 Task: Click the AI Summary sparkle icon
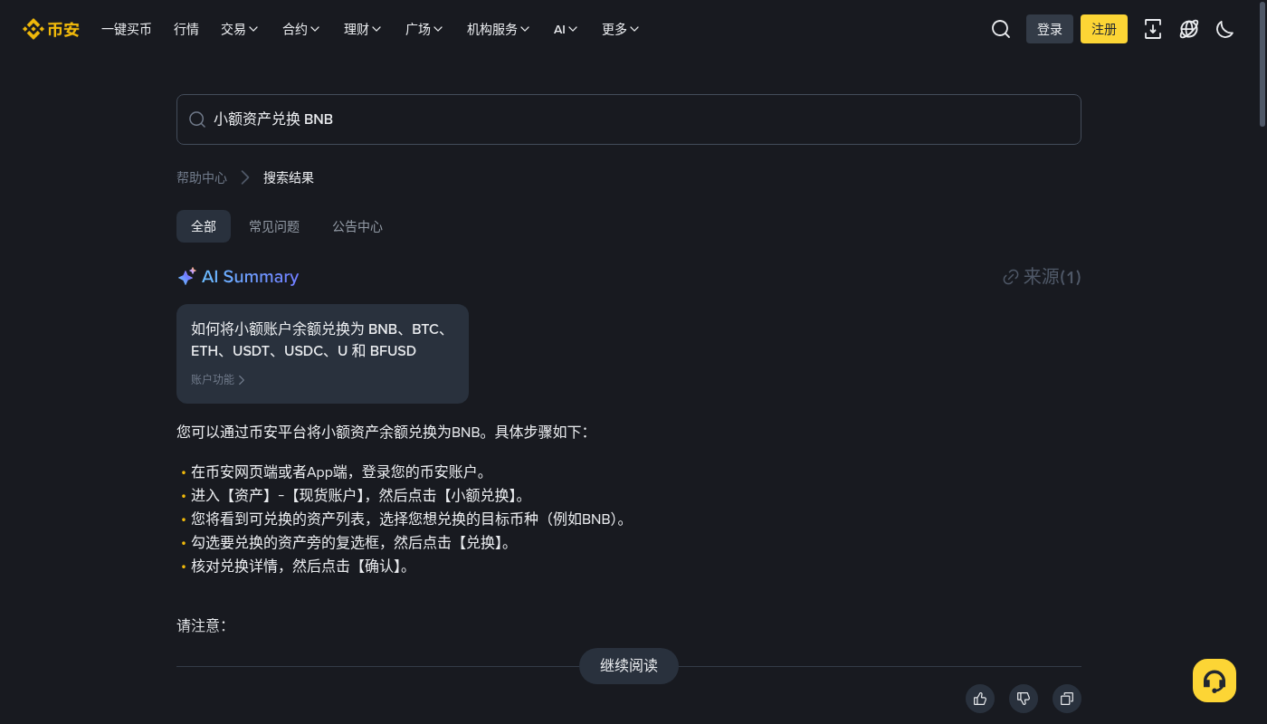tap(186, 277)
